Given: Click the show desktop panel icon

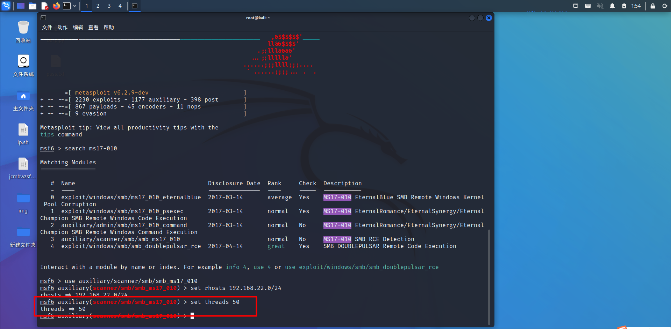Looking at the screenshot, I should point(21,6).
